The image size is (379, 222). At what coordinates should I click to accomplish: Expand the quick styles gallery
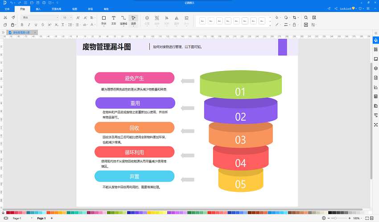(270, 25)
